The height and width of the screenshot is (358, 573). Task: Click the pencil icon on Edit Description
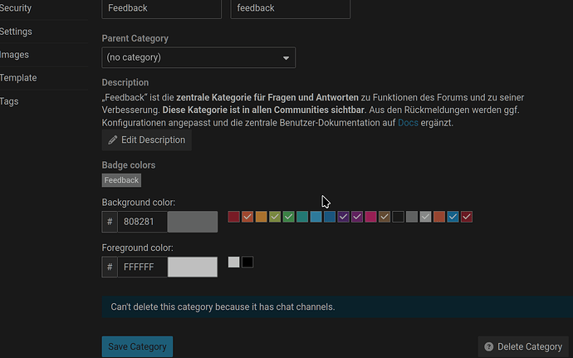coord(113,140)
